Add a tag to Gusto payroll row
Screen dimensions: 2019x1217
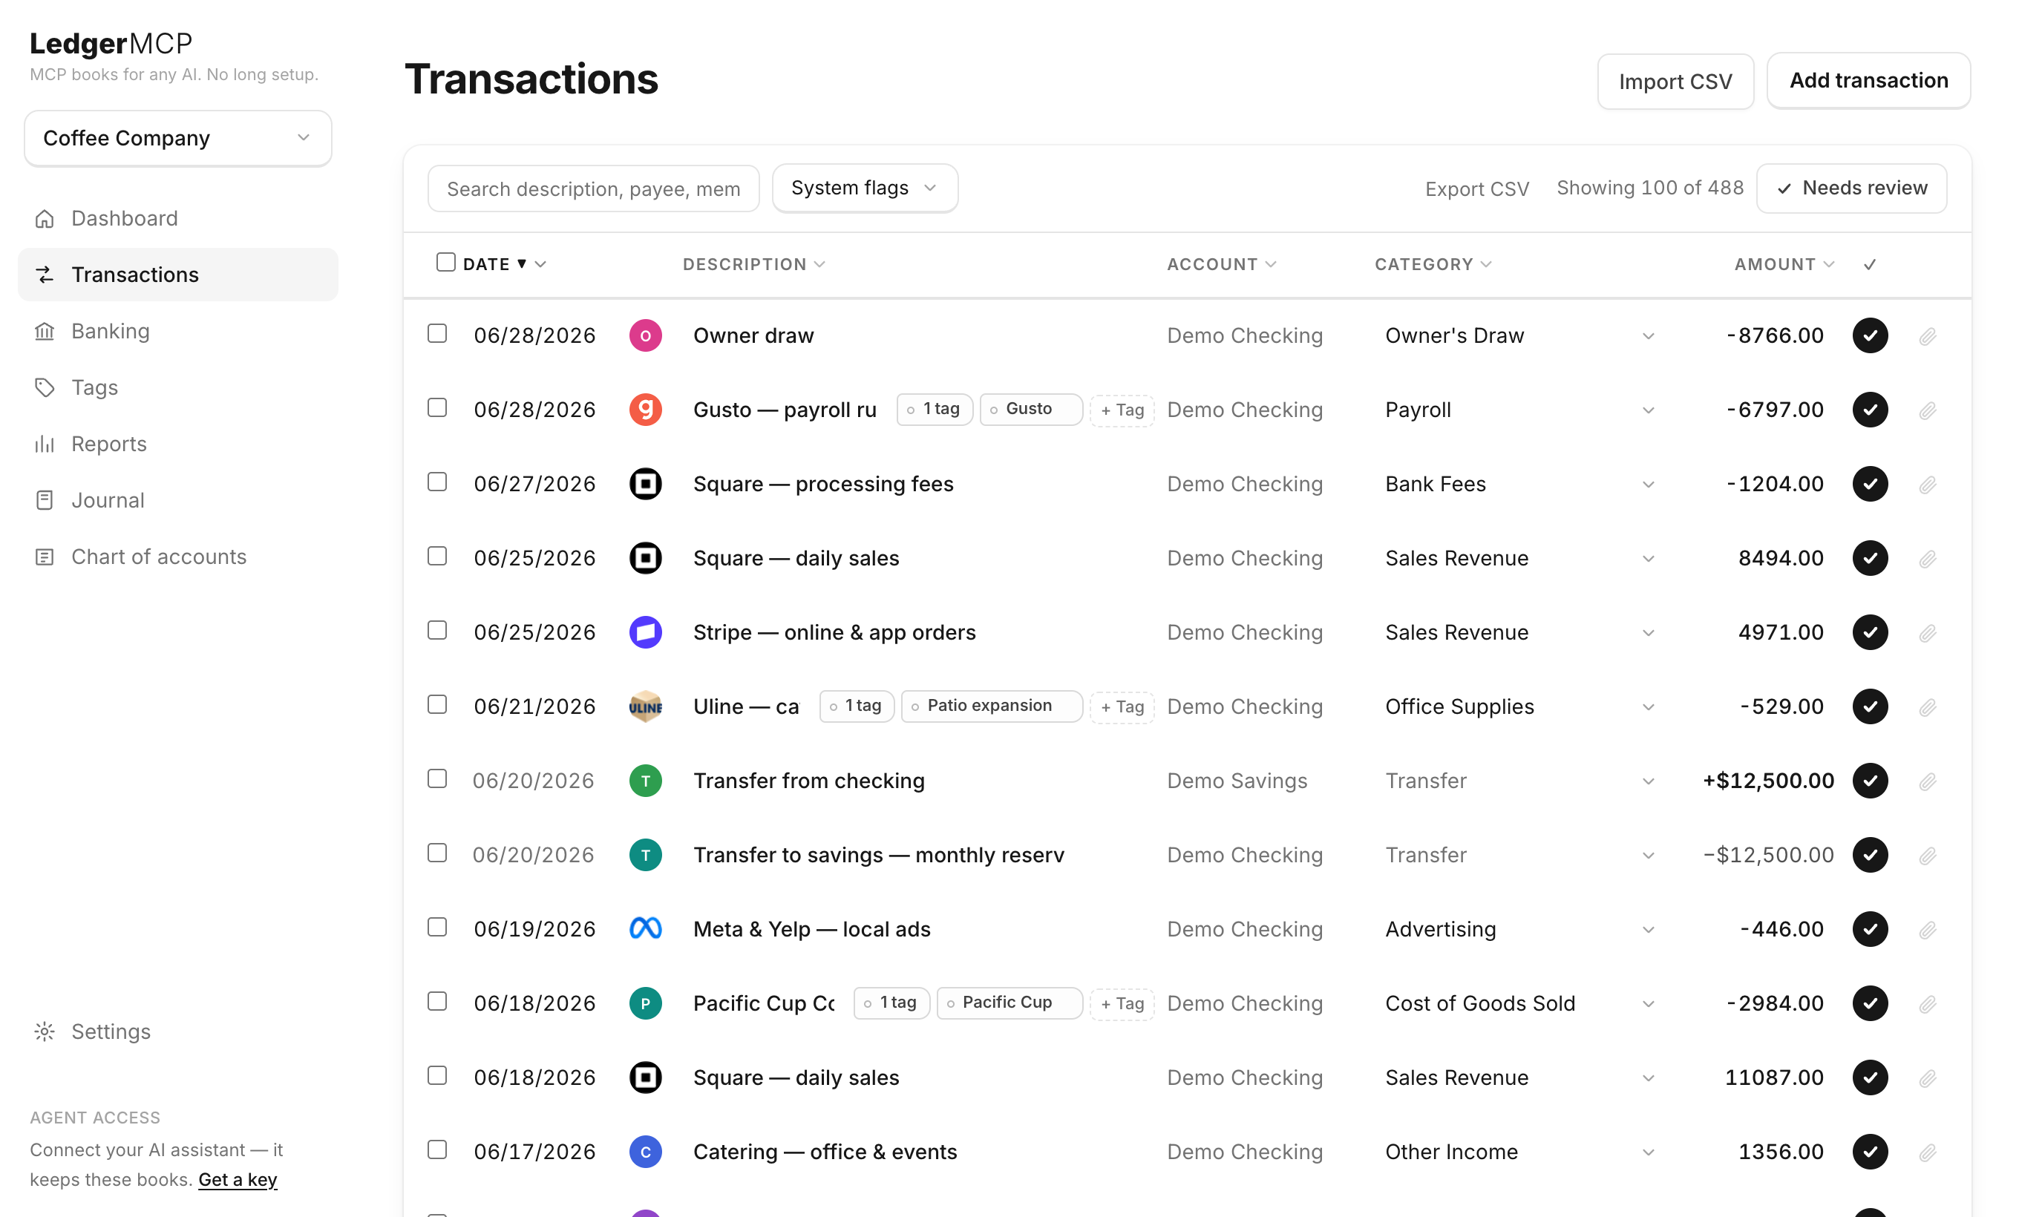click(x=1122, y=410)
